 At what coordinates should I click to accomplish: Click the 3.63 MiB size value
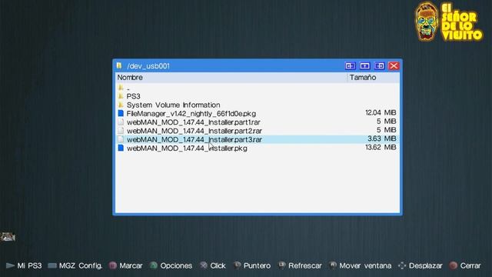coord(382,138)
